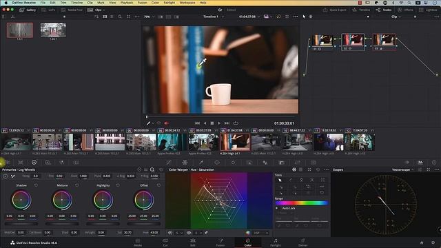Open the Playback menu
This screenshot has width=441, height=248.
pos(127,3)
